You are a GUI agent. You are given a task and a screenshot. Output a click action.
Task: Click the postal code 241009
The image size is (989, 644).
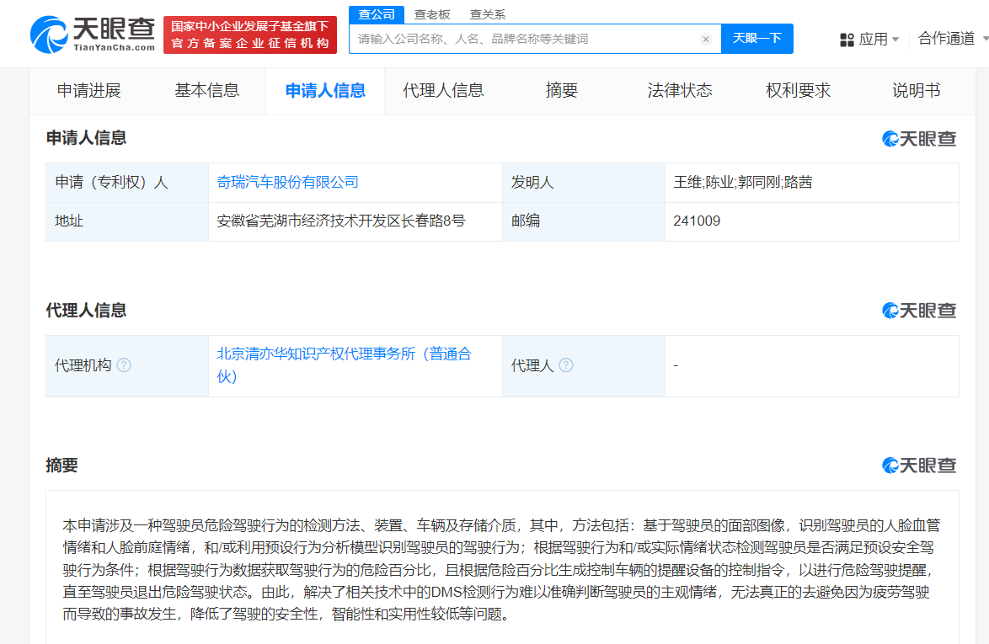point(697,221)
